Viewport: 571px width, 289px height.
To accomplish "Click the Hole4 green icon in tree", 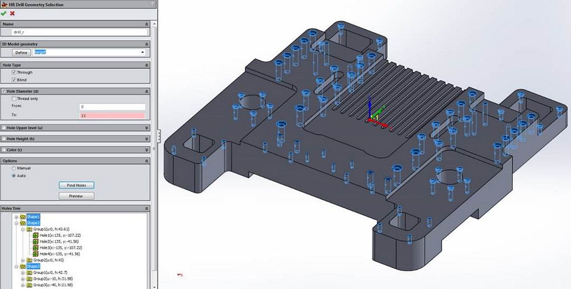I will pyautogui.click(x=36, y=254).
